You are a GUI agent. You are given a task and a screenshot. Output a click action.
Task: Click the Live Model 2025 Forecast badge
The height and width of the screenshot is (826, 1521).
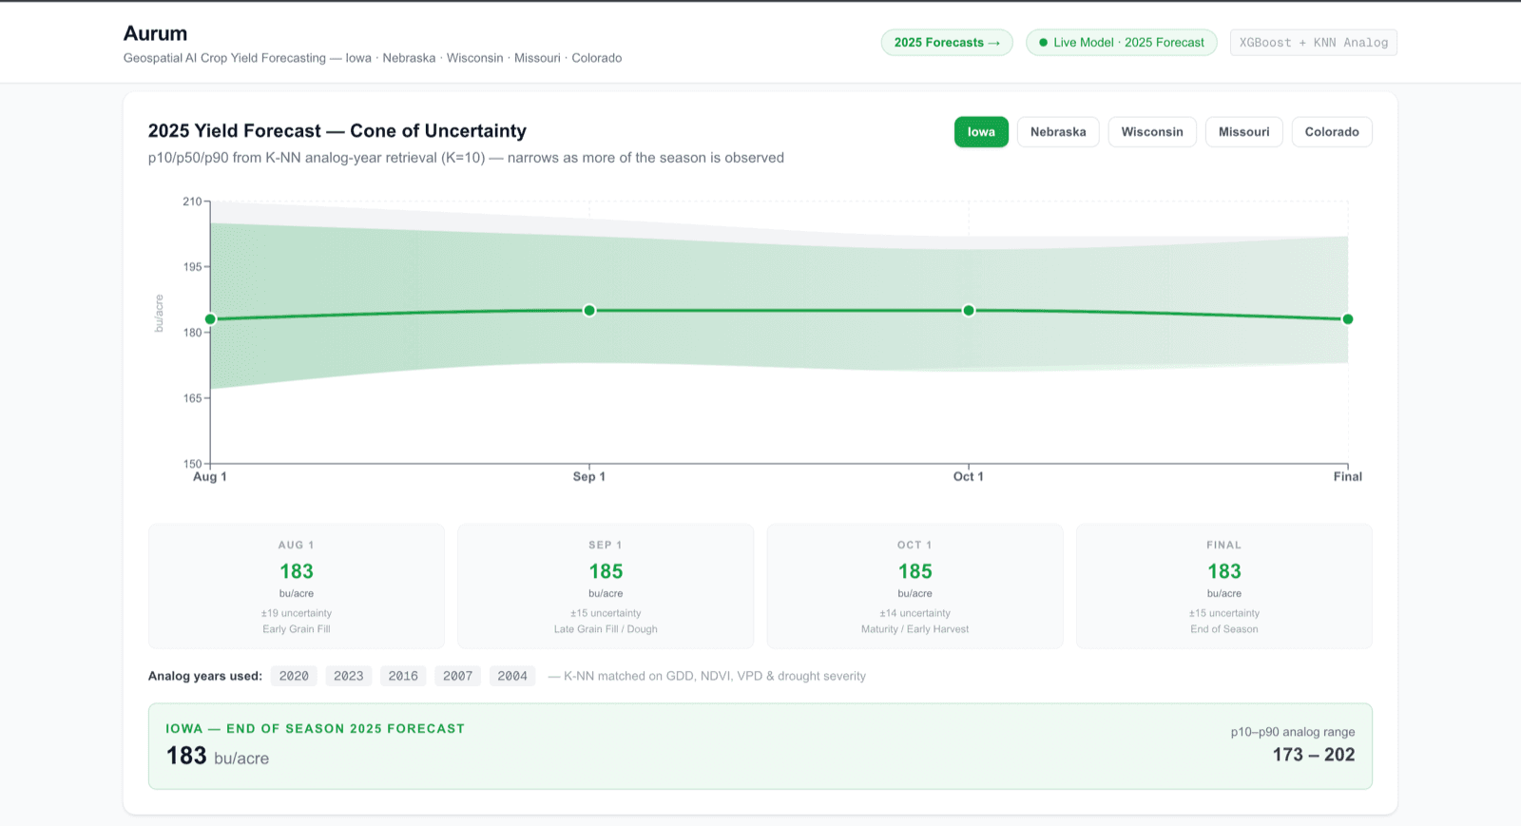(1121, 43)
